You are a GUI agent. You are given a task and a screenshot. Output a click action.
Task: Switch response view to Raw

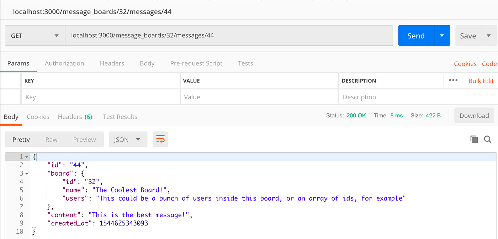coord(51,139)
